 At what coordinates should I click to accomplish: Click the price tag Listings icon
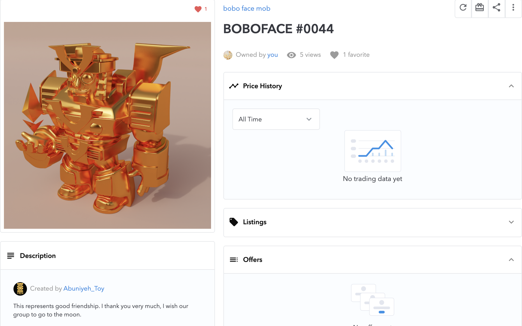point(233,222)
